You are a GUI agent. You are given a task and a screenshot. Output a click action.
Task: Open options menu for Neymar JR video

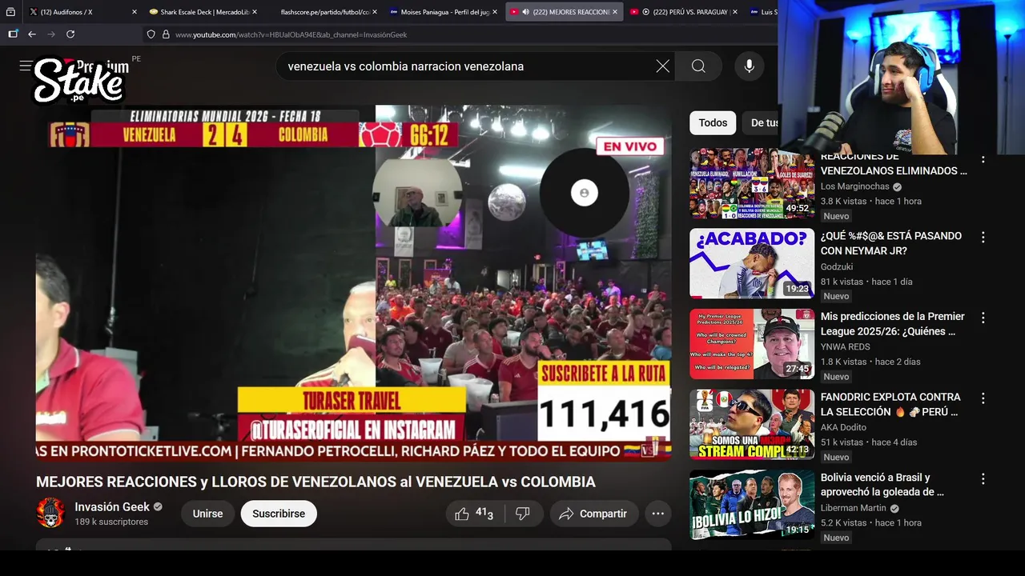(x=983, y=238)
